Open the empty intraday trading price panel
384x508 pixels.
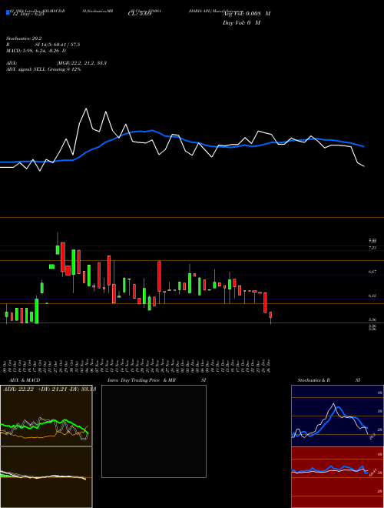click(x=154, y=431)
